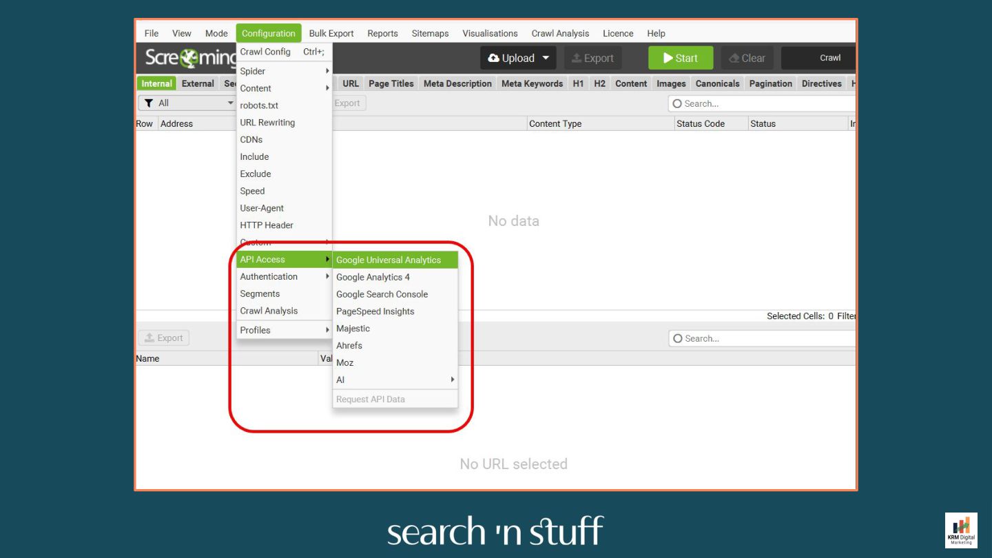Switch to the Internal tab
The image size is (992, 558).
[156, 83]
